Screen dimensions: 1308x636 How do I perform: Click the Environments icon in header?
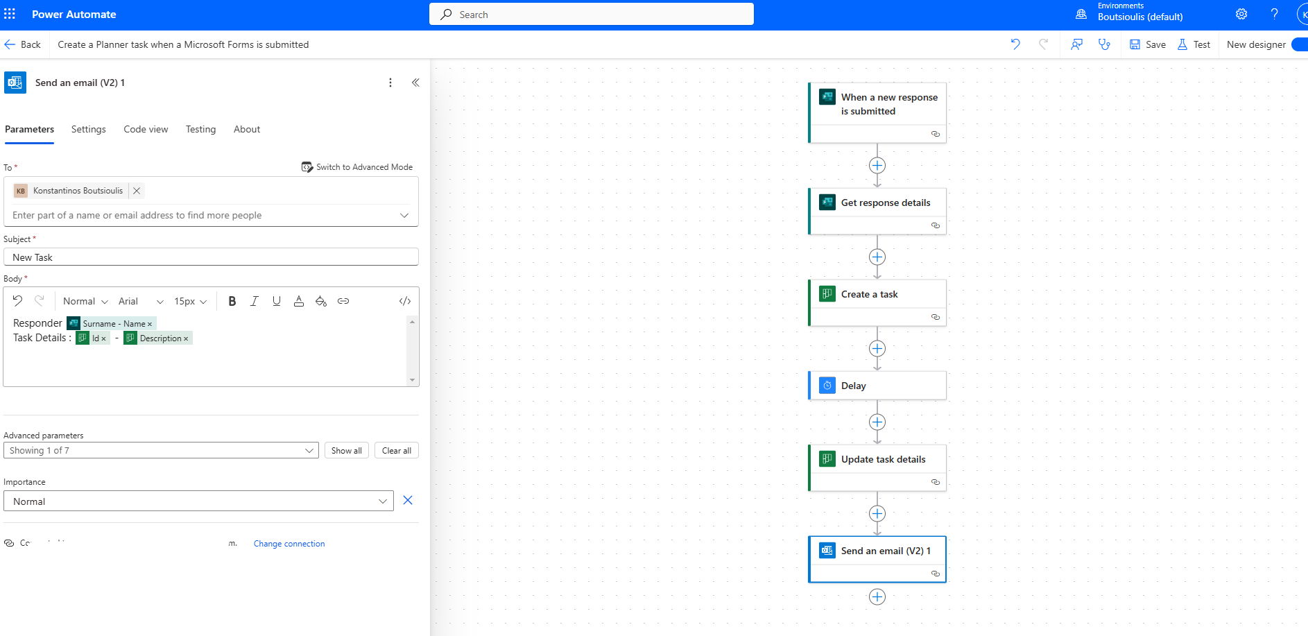pos(1081,14)
